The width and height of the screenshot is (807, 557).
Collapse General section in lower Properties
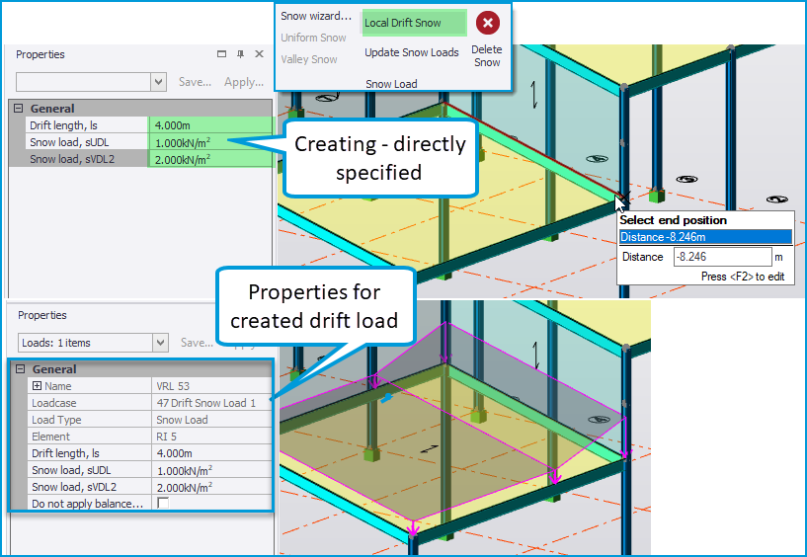(19, 369)
